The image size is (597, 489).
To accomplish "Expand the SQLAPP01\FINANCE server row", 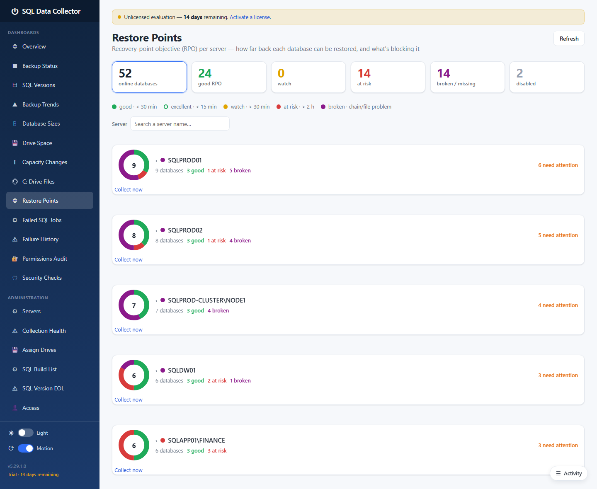I will pos(156,441).
